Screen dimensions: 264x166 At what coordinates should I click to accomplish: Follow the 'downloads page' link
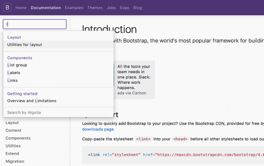98,129
